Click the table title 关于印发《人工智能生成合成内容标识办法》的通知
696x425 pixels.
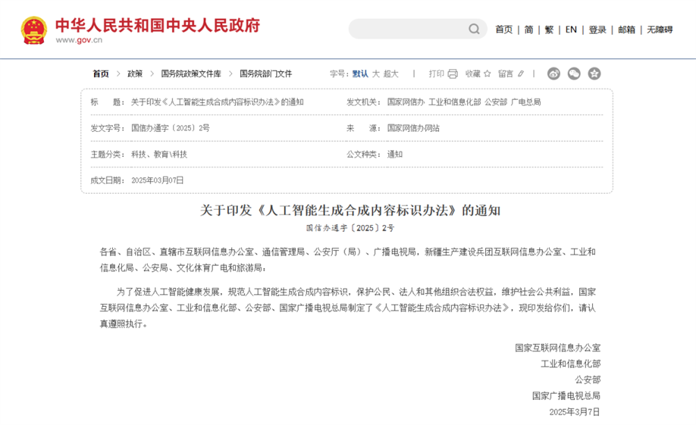point(217,102)
